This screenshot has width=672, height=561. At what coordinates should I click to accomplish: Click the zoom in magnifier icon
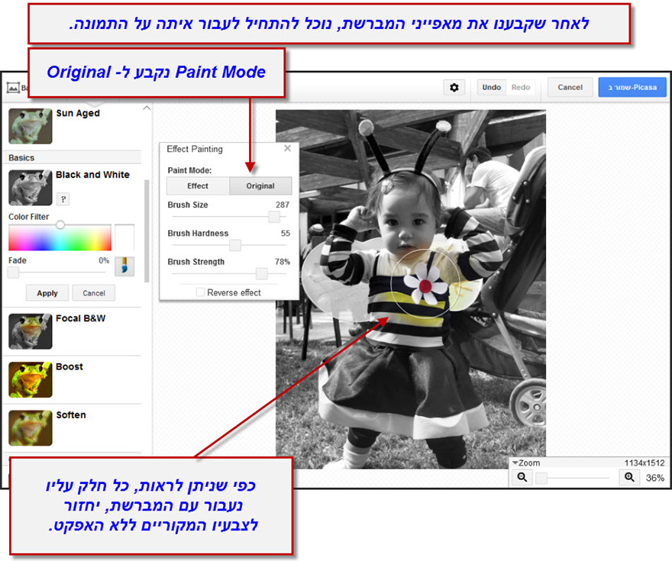pyautogui.click(x=629, y=477)
